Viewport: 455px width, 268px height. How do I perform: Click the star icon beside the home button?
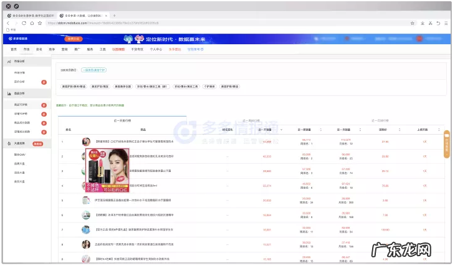40,23
